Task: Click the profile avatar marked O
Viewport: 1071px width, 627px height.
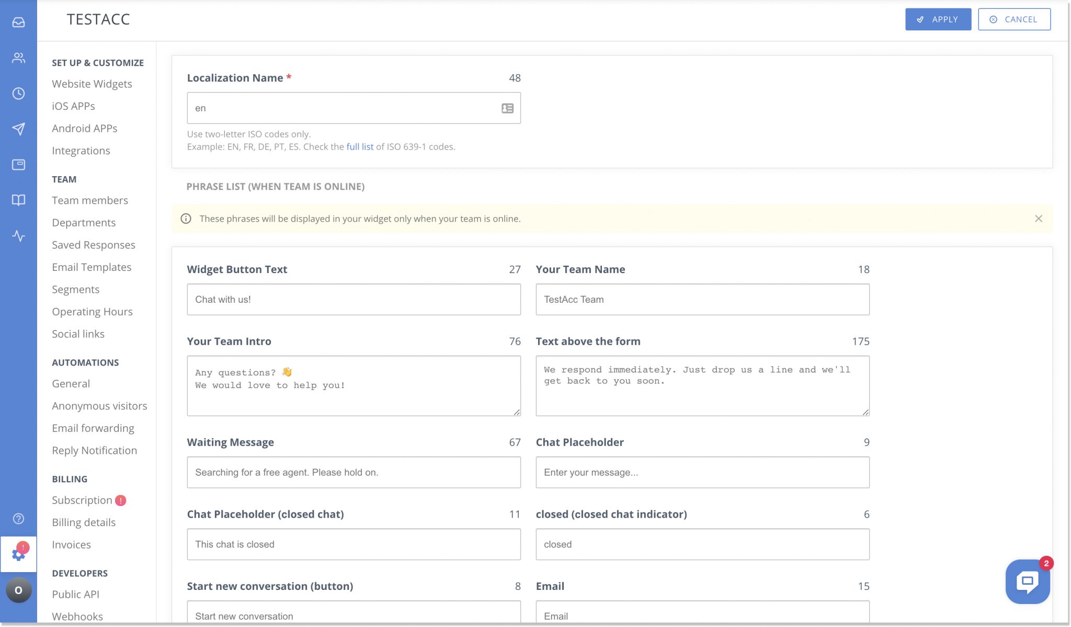Action: point(18,590)
